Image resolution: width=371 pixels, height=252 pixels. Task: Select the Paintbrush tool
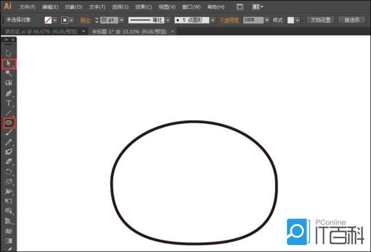click(x=8, y=133)
